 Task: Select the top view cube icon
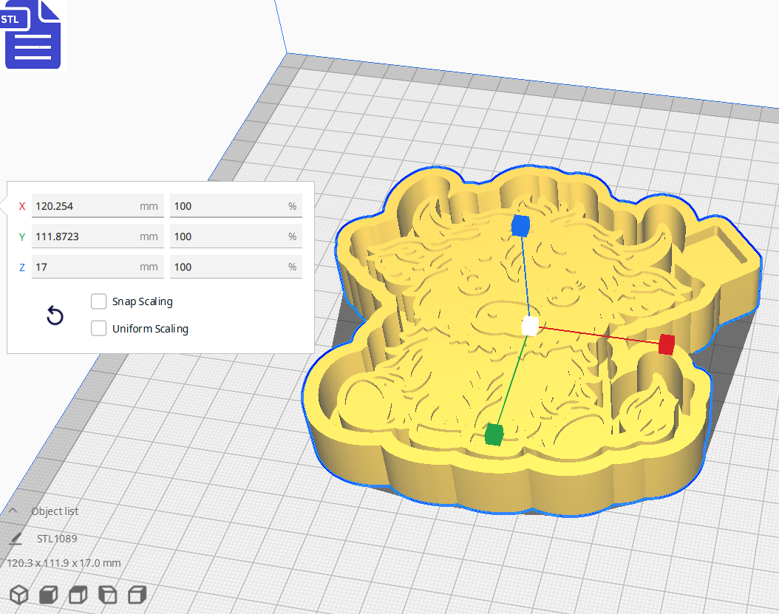(x=137, y=594)
